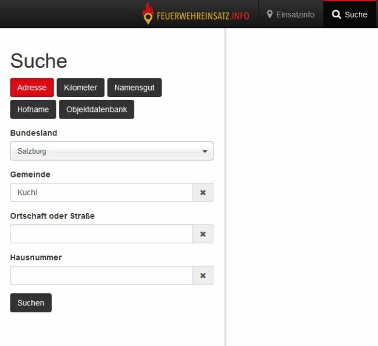The height and width of the screenshot is (346, 378).
Task: Clear the Gemeinde field with X button
Action: click(x=203, y=193)
